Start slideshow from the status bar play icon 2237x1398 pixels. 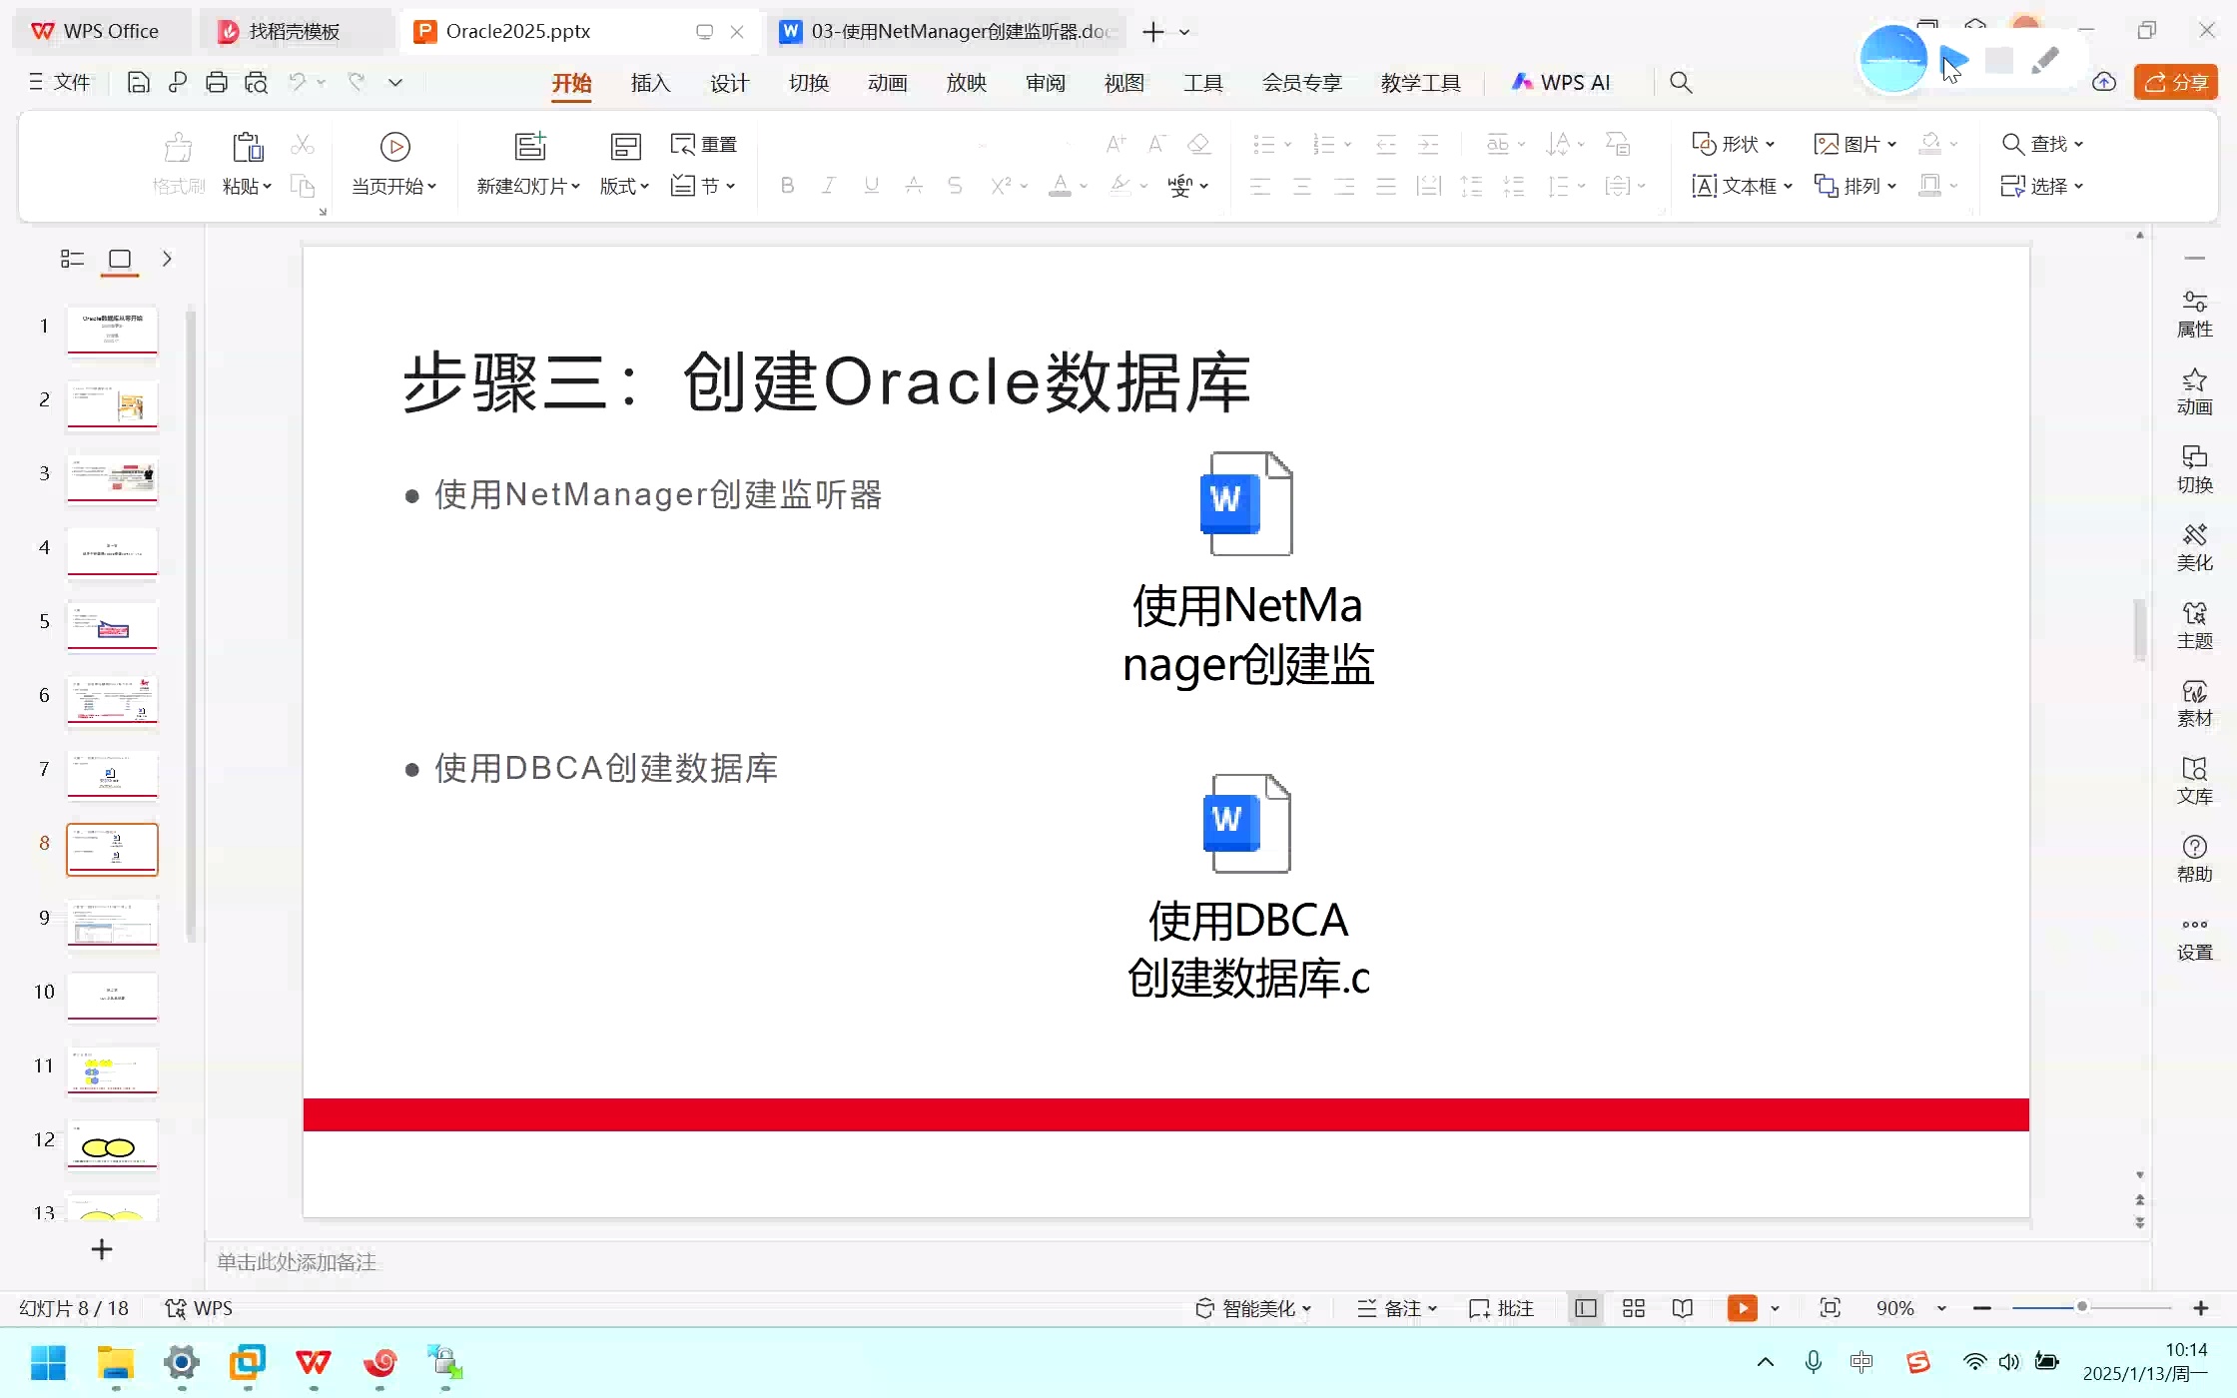click(1742, 1307)
